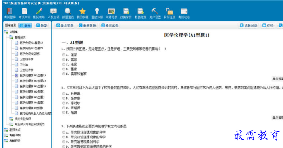
Task: Show the answer for question 2
Action: [x=277, y=117]
